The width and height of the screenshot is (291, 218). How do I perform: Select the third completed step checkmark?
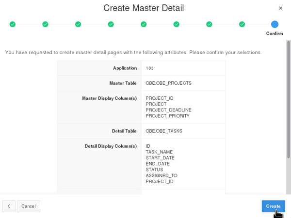(78, 24)
